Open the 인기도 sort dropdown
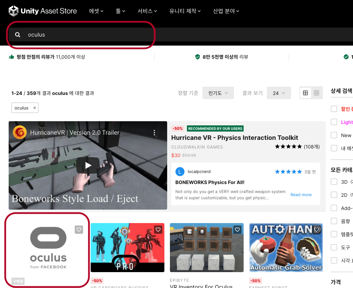 (x=218, y=93)
